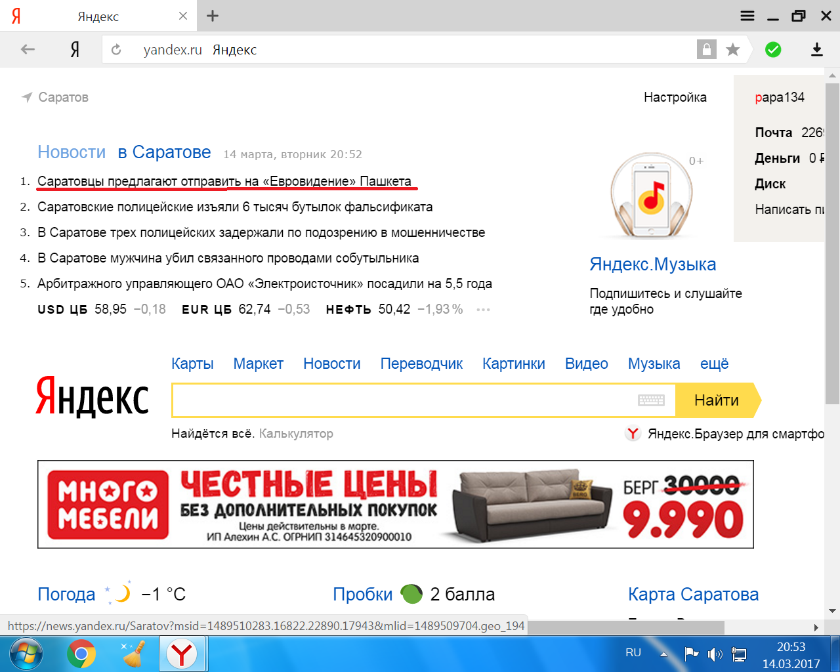
Task: Open the Action Center flag icon
Action: (x=691, y=654)
